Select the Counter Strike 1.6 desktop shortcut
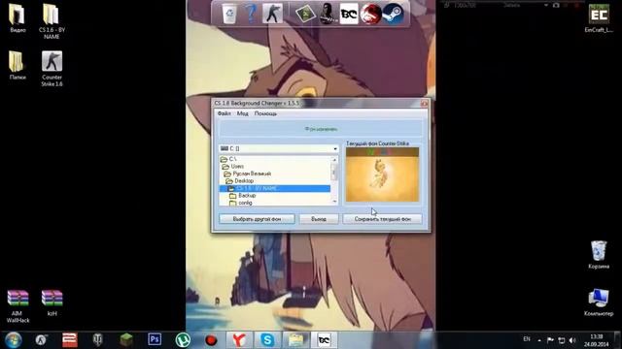 tap(52, 69)
